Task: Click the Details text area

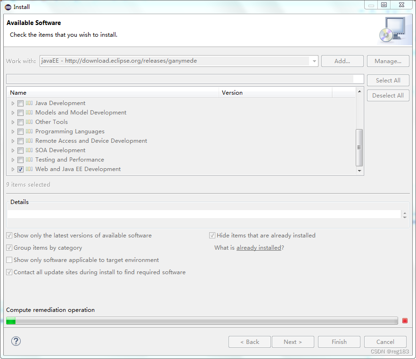Action: 204,214
